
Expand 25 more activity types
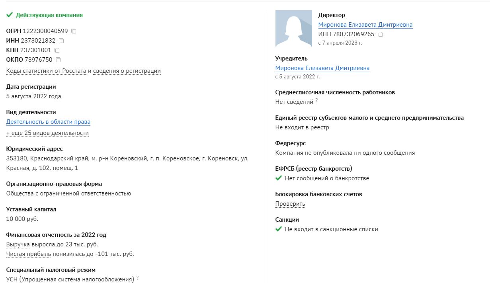[47, 133]
